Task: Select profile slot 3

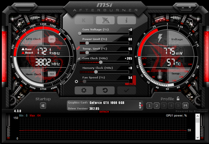Action: (164, 106)
